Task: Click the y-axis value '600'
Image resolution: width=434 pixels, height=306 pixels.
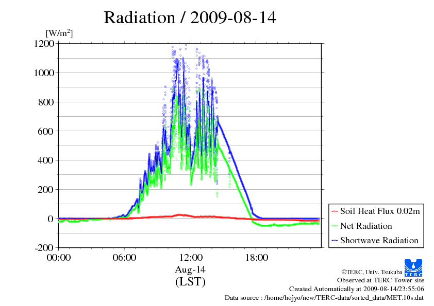Action: coord(46,131)
